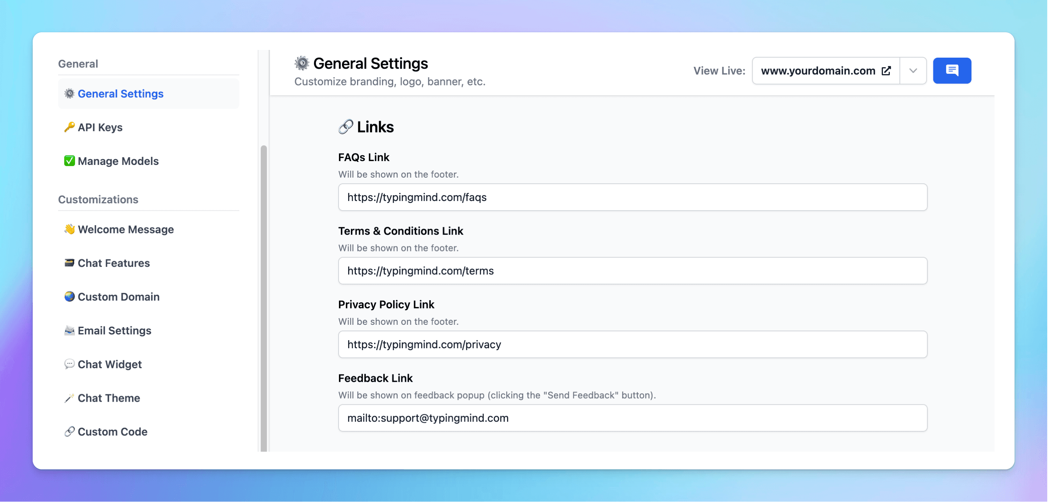
Task: Open www.yourdomain.com live site link
Action: click(818, 71)
